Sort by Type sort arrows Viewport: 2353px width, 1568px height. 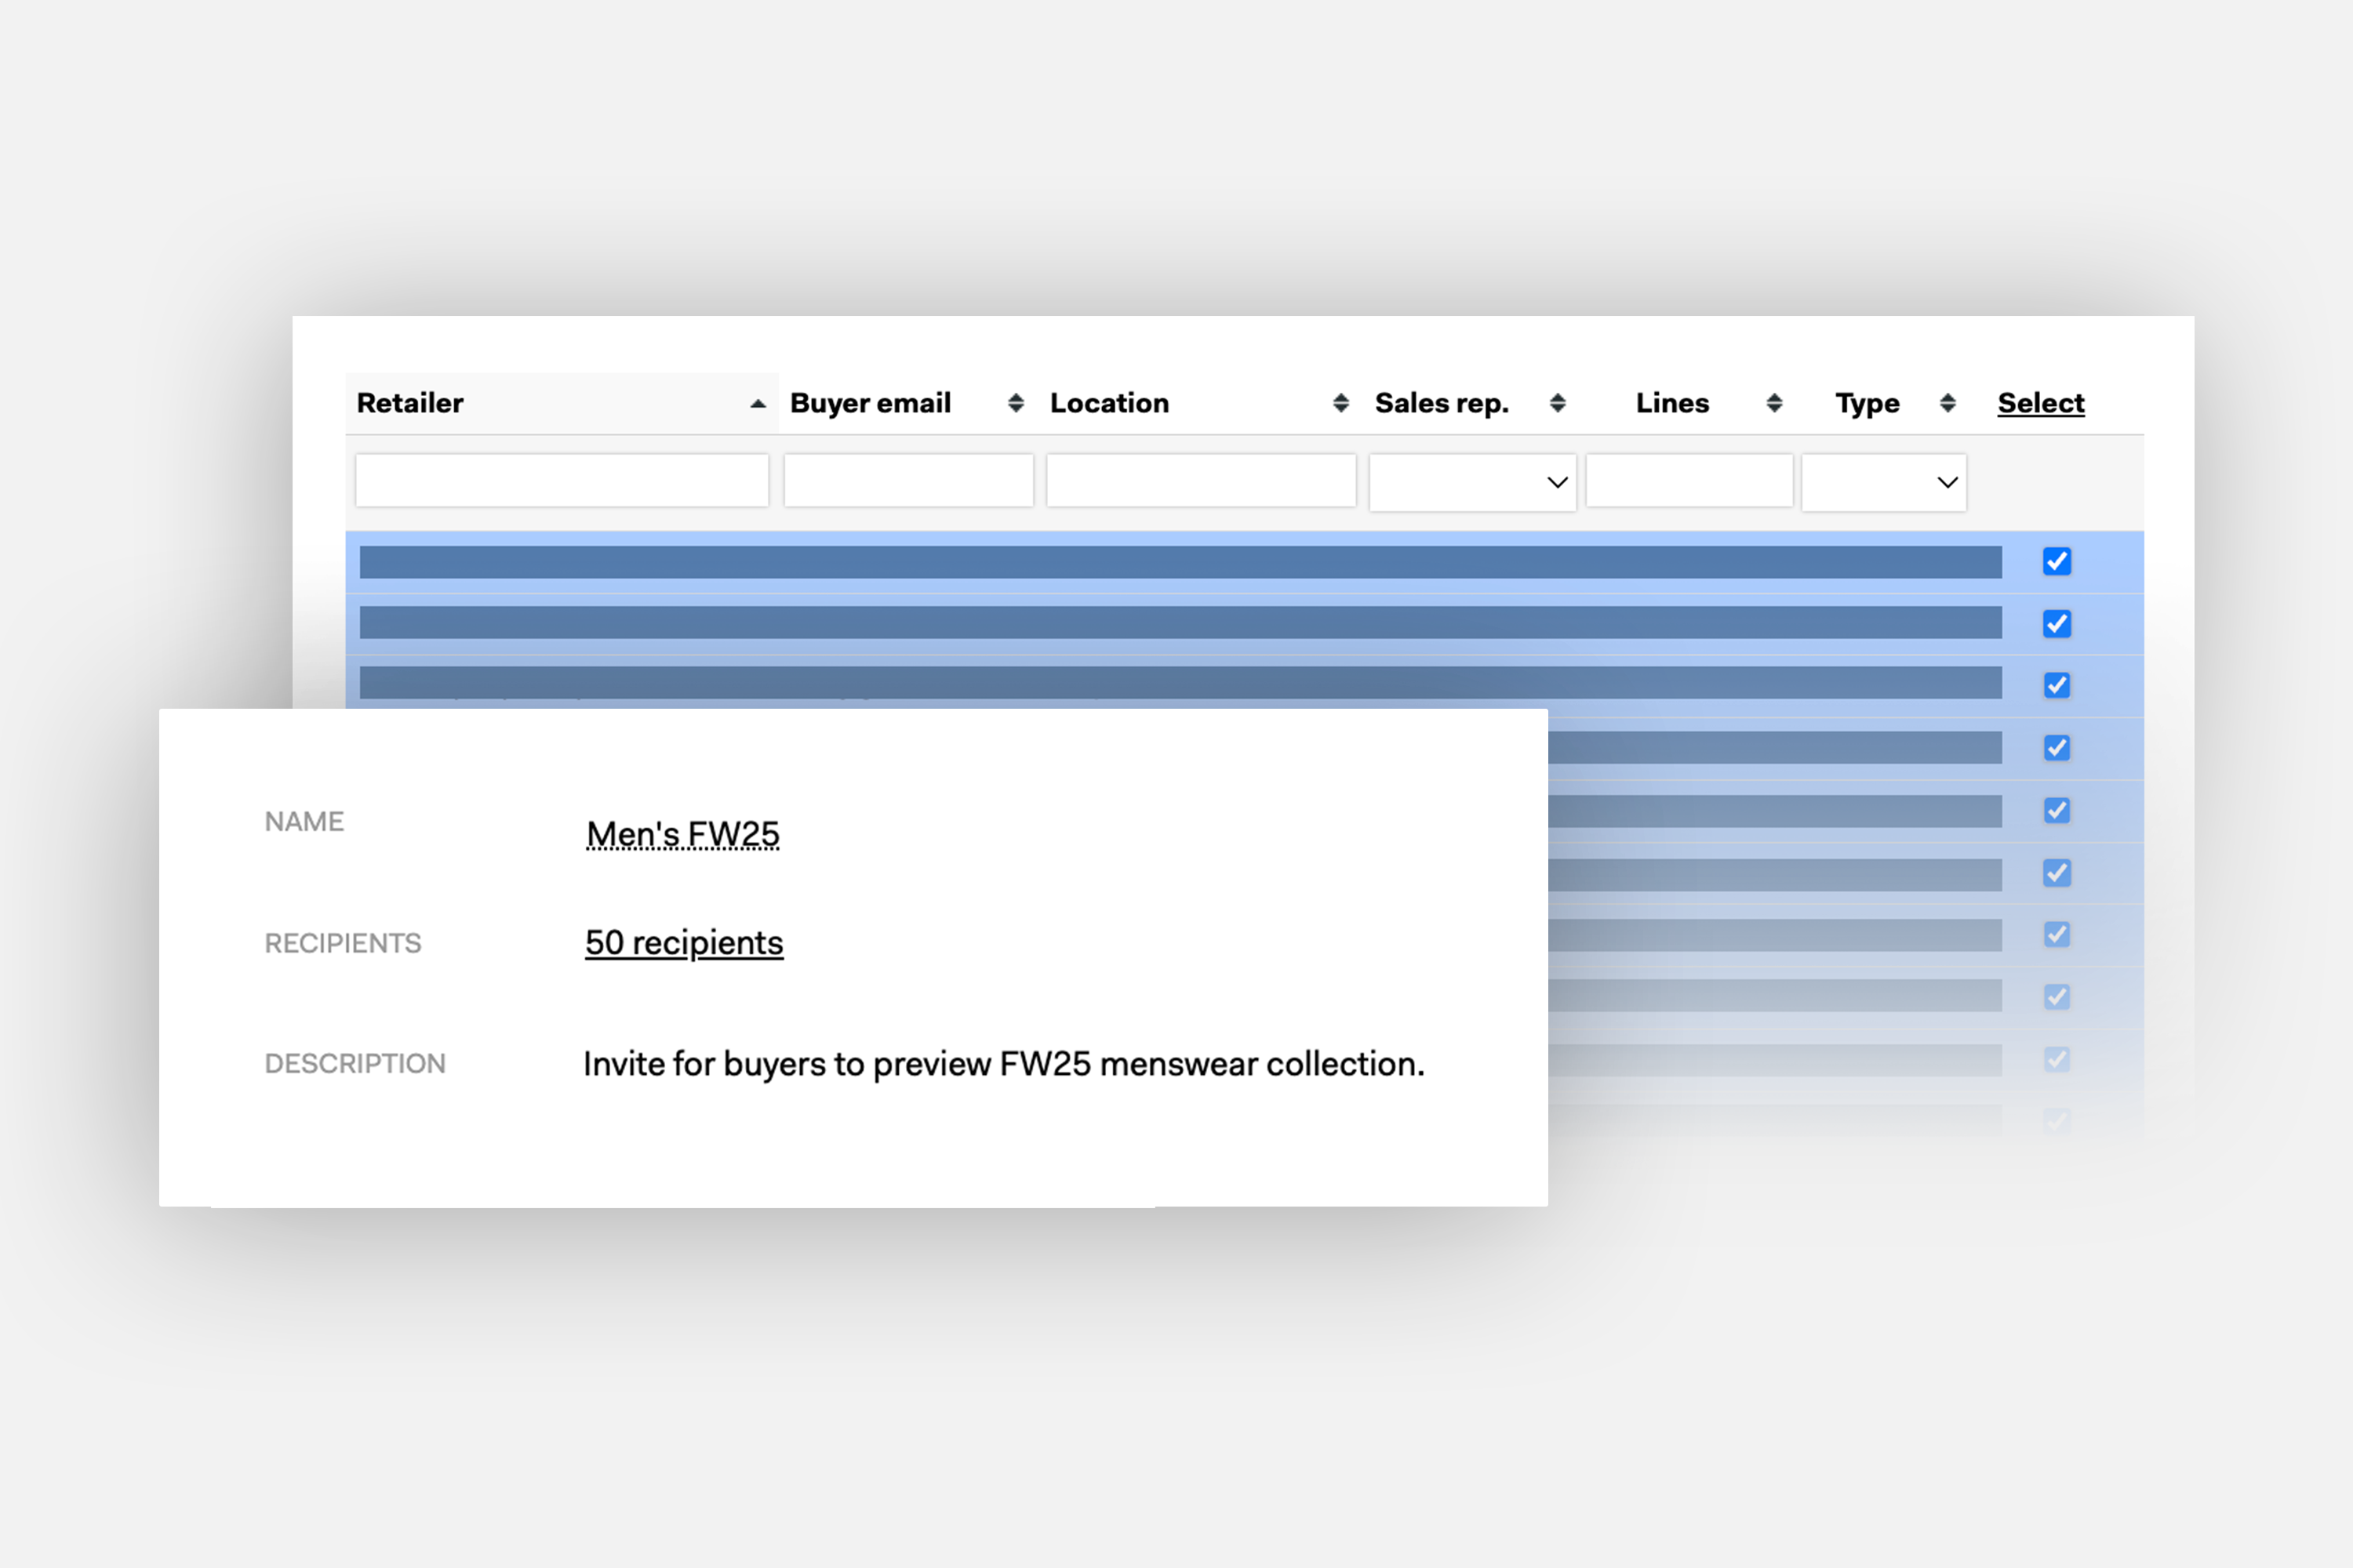(1947, 403)
